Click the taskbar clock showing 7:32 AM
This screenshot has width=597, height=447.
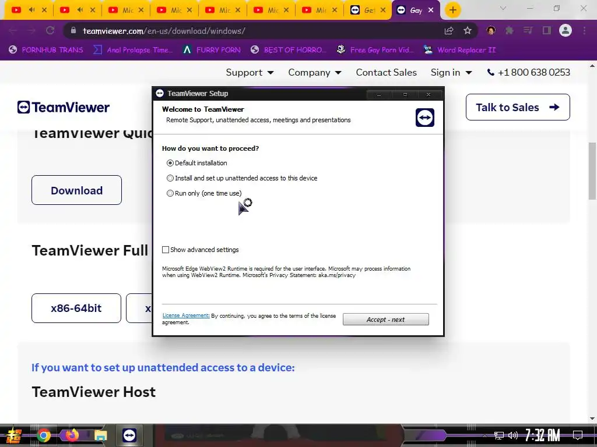(x=543, y=435)
